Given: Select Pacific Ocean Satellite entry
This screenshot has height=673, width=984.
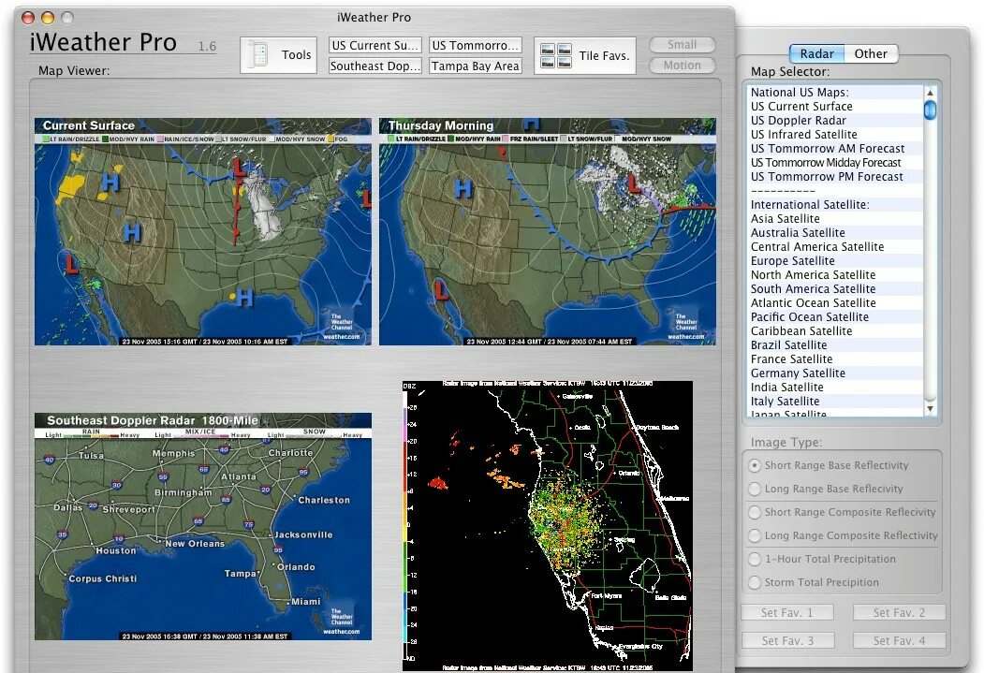Looking at the screenshot, I should tap(834, 316).
